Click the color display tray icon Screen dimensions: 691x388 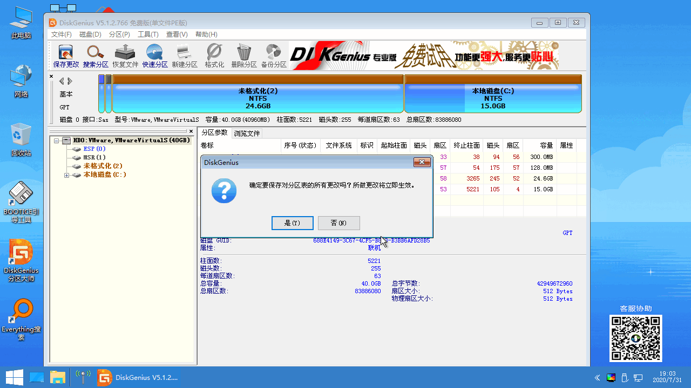[611, 378]
